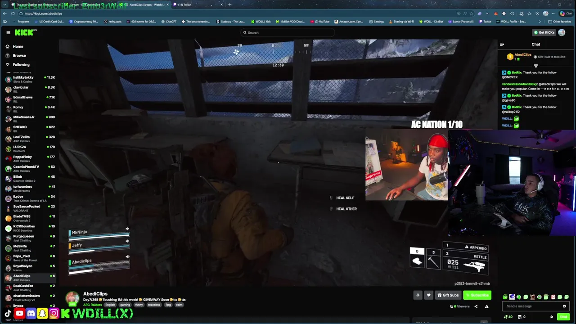Click the Gift Subs button
The height and width of the screenshot is (324, 576).
[x=448, y=295]
